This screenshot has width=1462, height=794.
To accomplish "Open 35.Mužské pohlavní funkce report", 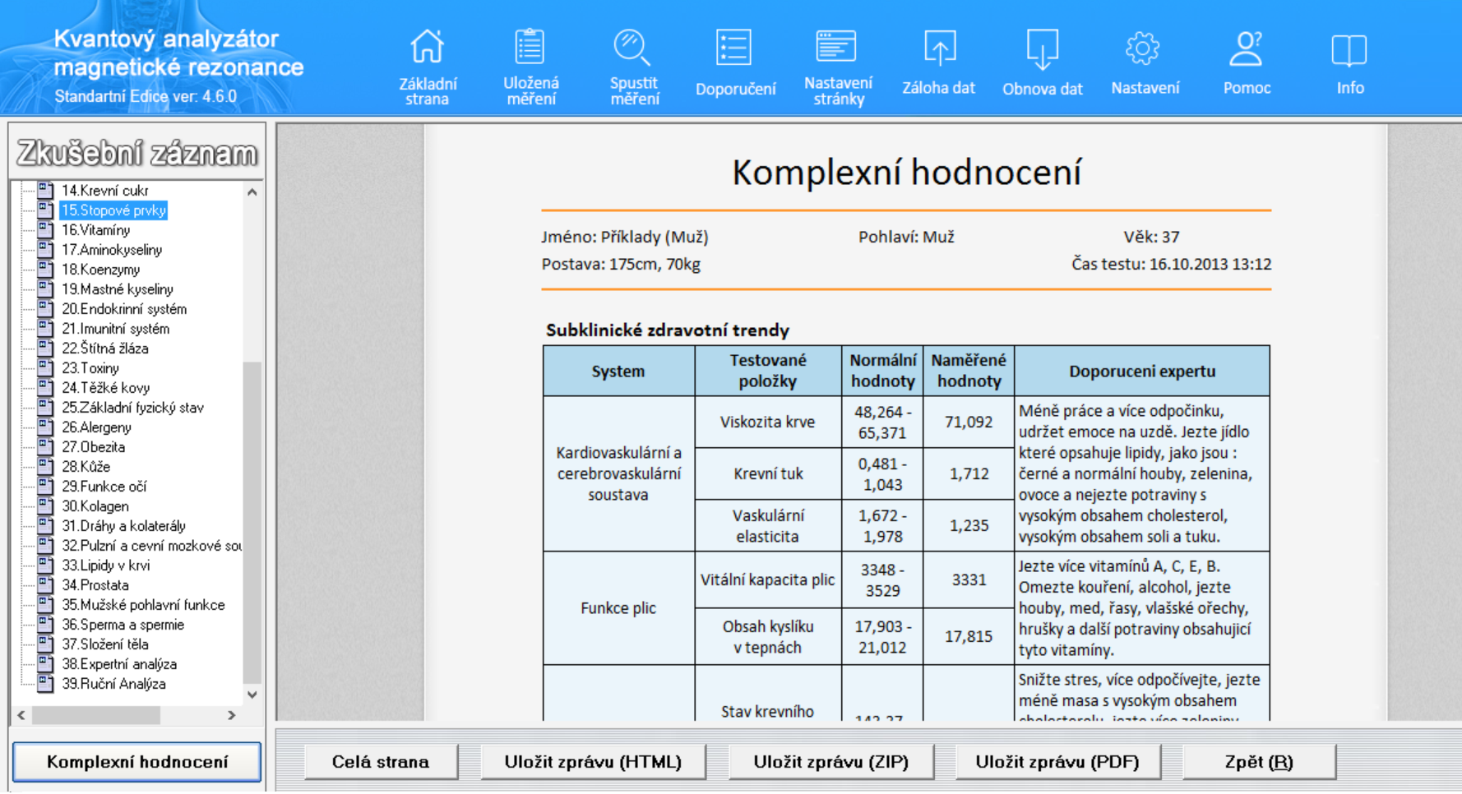I will click(143, 605).
